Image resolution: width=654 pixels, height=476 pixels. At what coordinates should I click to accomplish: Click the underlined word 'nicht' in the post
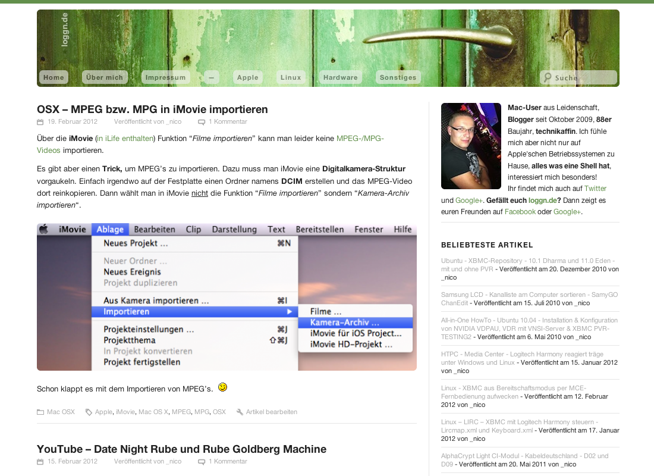pos(199,193)
